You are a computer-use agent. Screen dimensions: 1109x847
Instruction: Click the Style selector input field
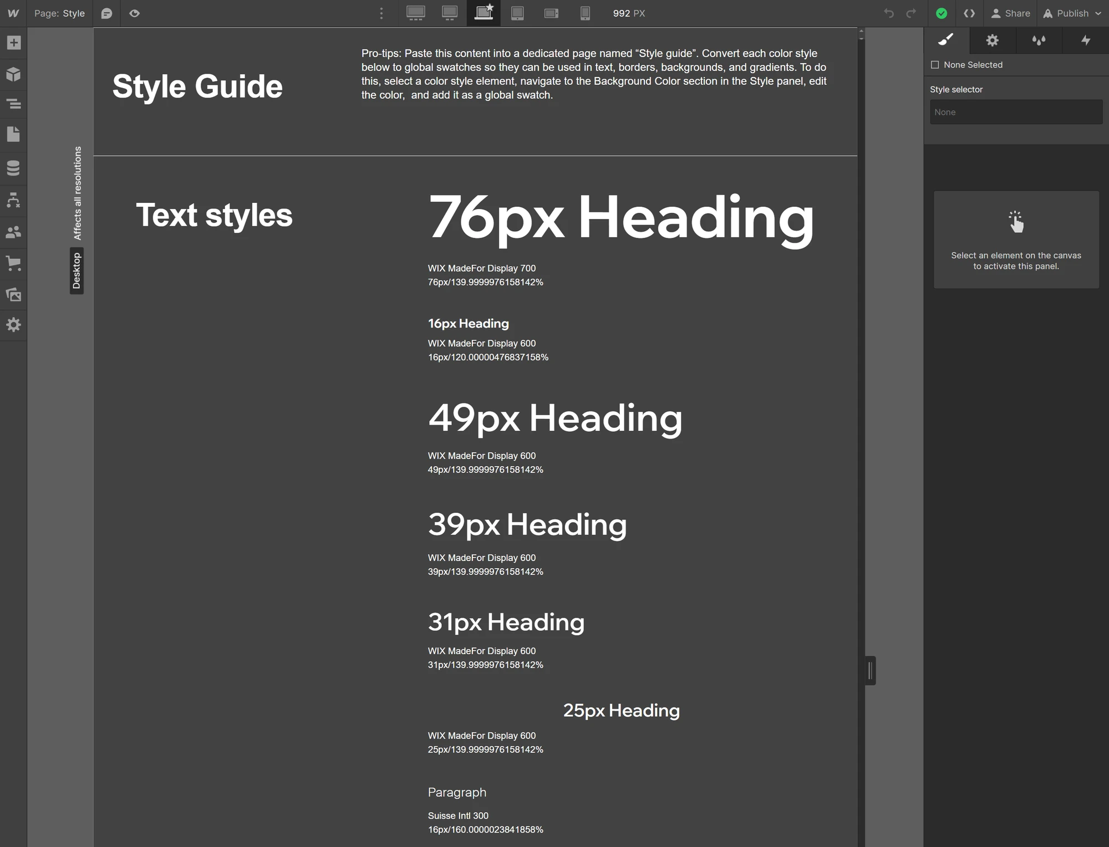point(1016,112)
